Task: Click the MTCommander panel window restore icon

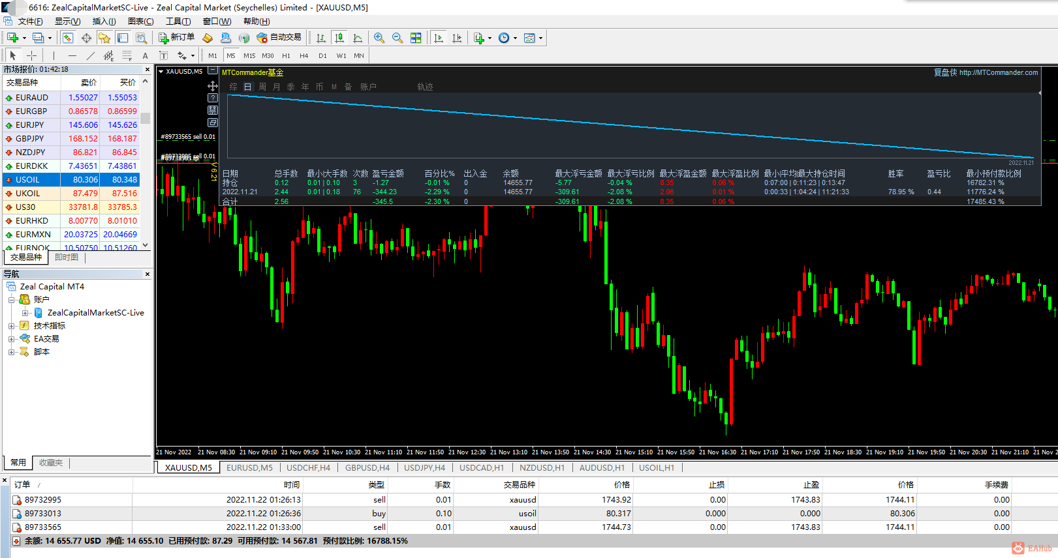Action: 213,123
